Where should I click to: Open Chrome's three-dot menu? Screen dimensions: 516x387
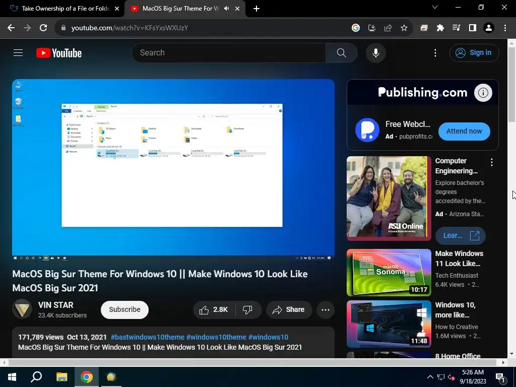point(505,28)
